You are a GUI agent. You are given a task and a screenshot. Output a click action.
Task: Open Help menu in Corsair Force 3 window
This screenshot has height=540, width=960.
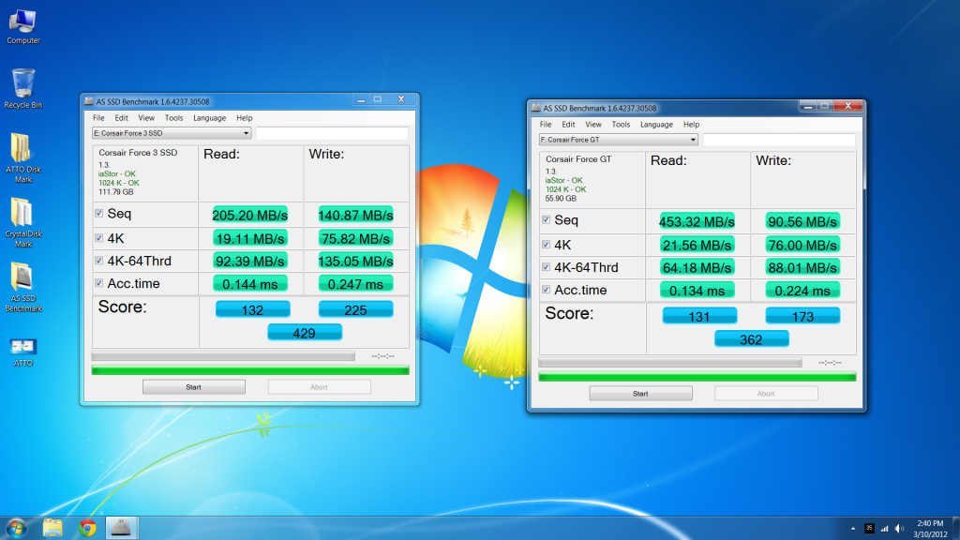245,118
